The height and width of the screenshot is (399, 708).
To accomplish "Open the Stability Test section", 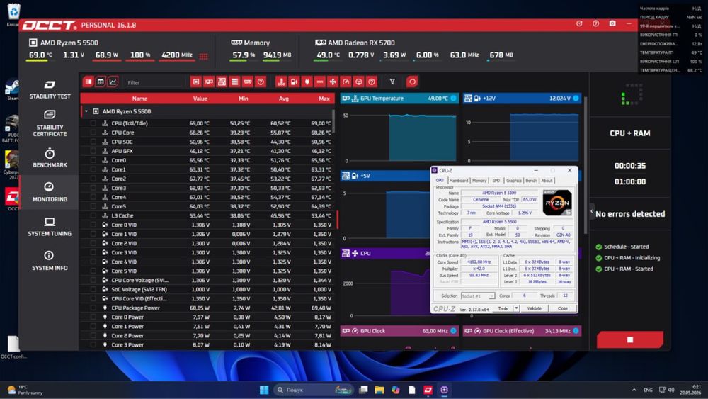I will click(50, 89).
